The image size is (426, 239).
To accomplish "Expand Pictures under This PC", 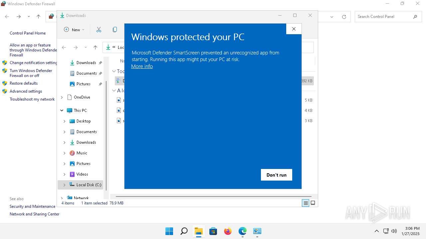I will tap(65, 164).
